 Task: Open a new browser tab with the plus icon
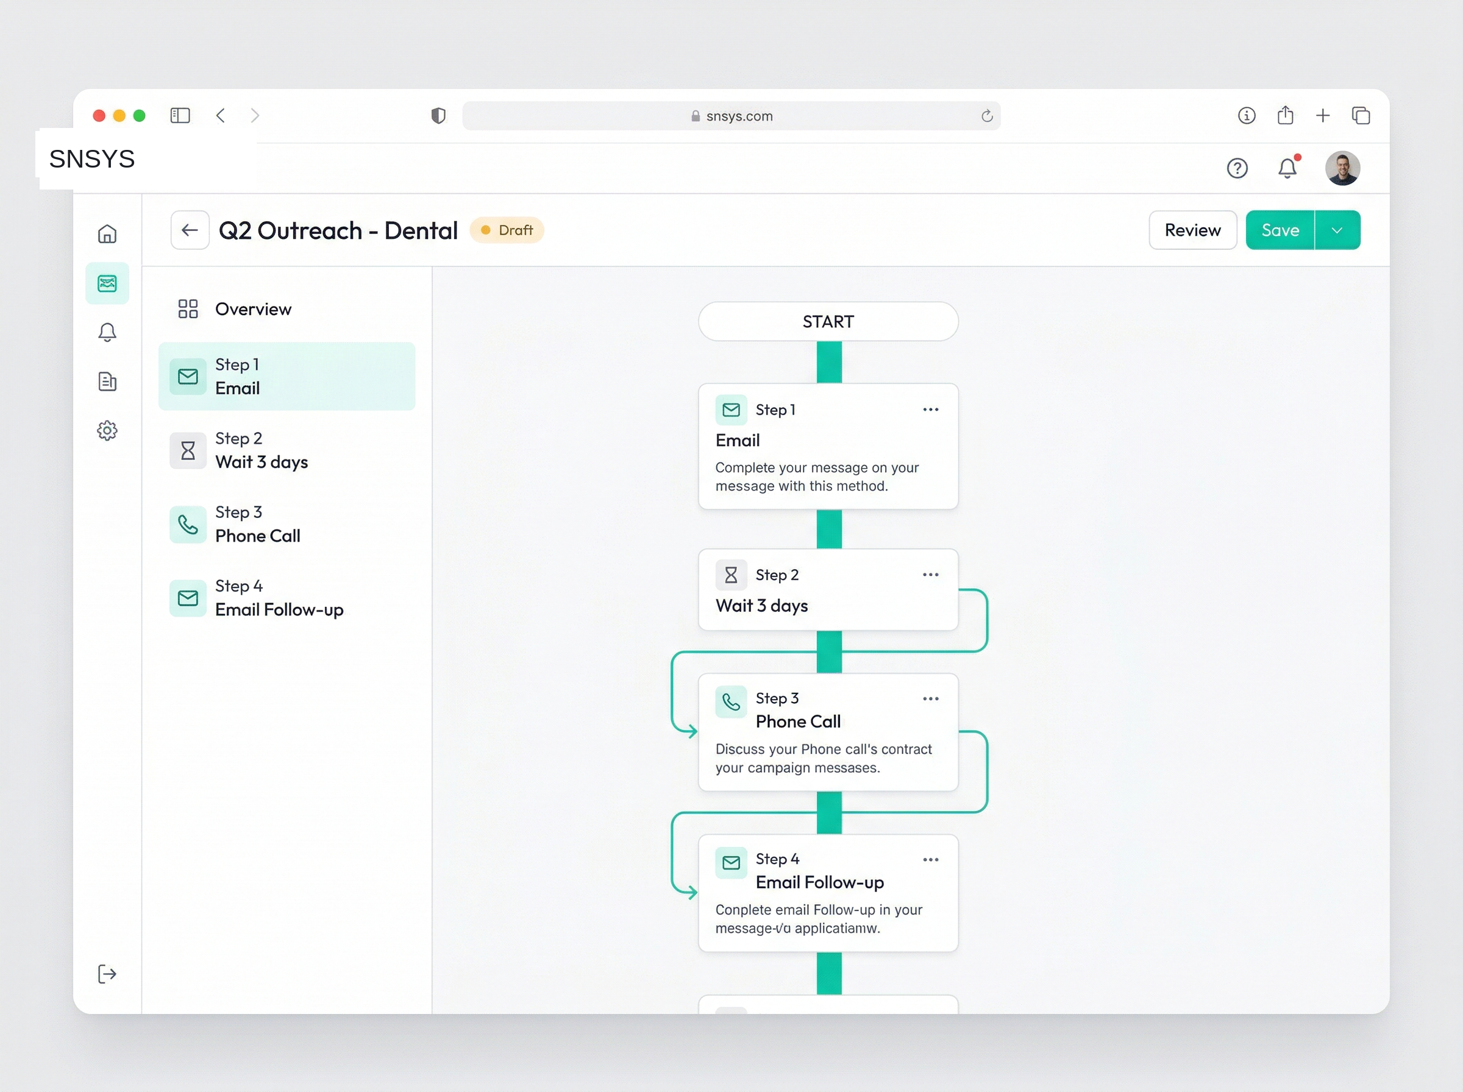pyautogui.click(x=1323, y=115)
